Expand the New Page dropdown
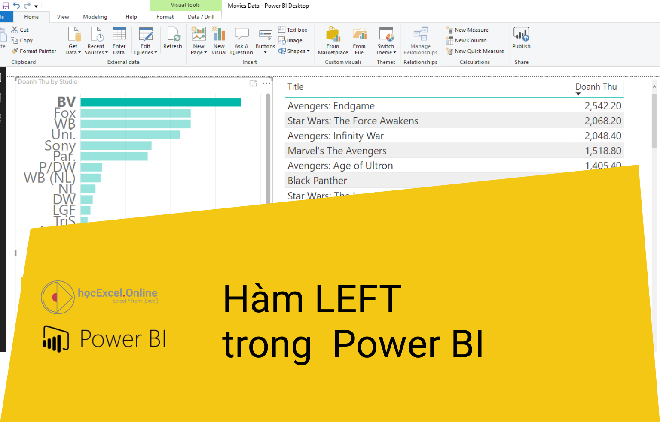This screenshot has width=660, height=422. point(199,41)
